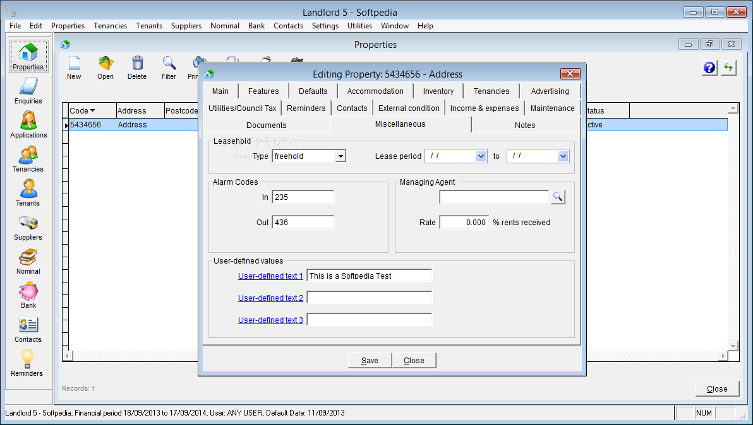Open the Enquiries sidebar icon
Viewport: 753px width, 425px height.
tap(28, 91)
